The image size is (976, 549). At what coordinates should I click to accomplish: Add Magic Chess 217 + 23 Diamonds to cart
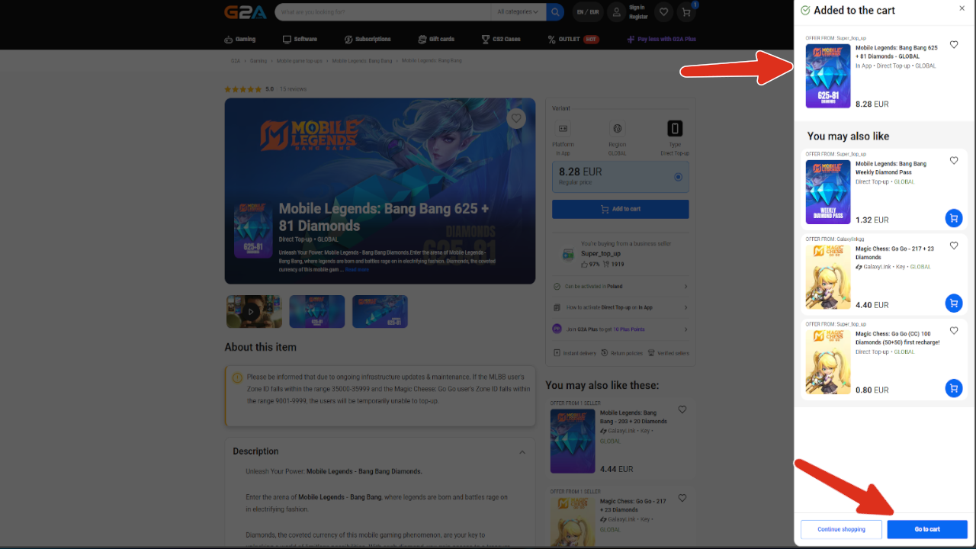953,303
